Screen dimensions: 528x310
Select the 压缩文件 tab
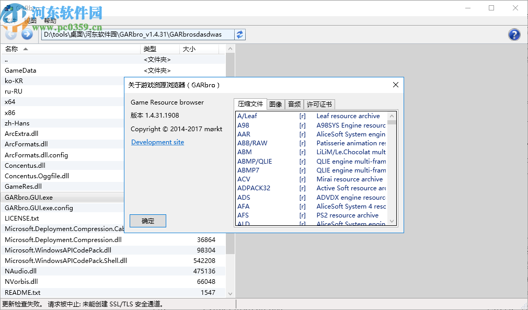tap(250, 104)
